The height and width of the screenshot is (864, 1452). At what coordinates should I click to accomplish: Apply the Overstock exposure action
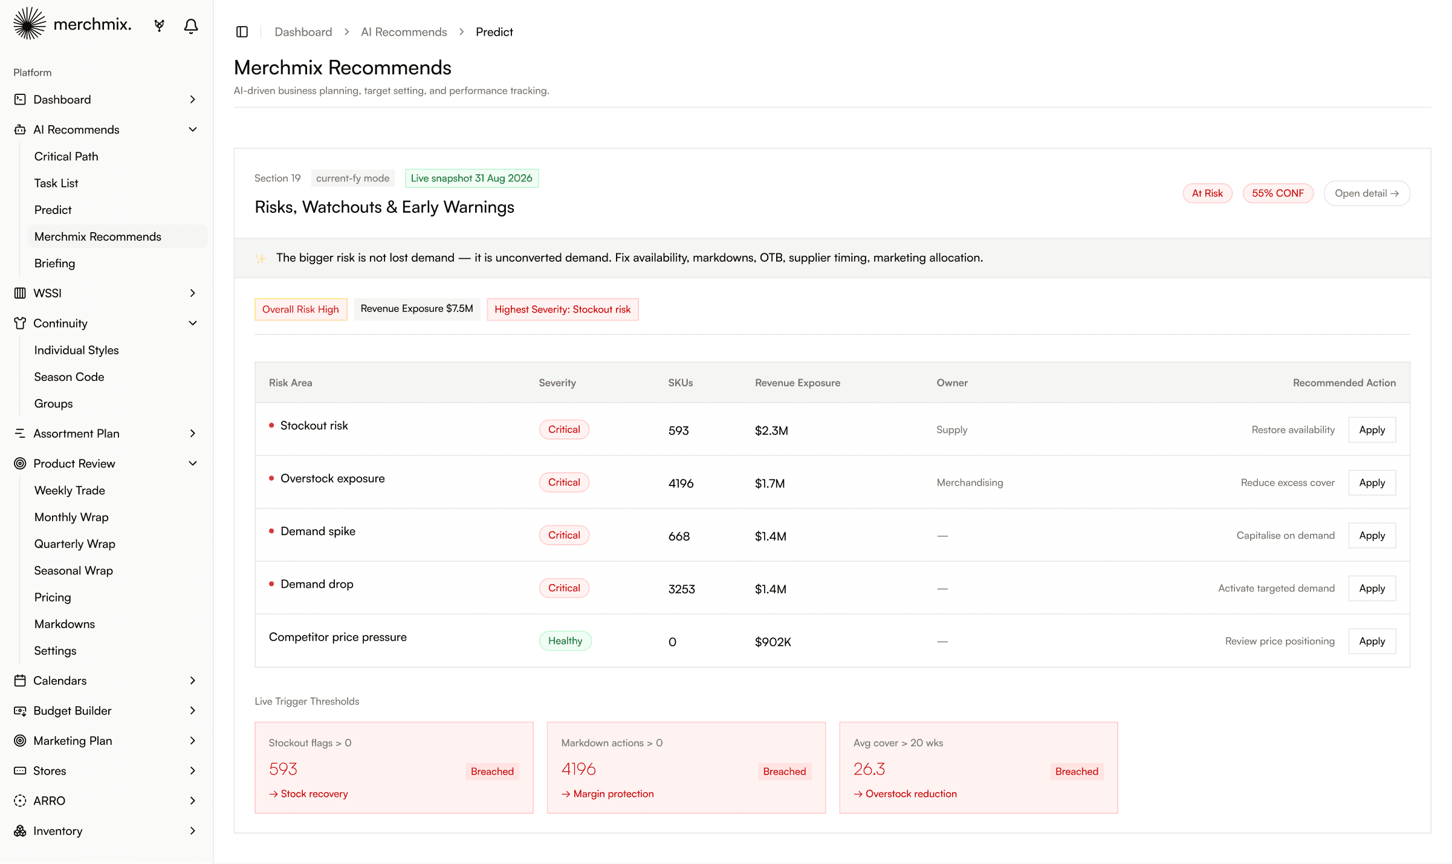click(1372, 482)
